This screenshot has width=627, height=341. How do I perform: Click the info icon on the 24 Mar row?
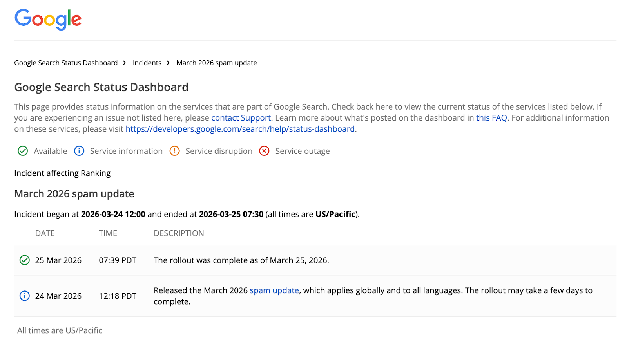click(x=24, y=296)
